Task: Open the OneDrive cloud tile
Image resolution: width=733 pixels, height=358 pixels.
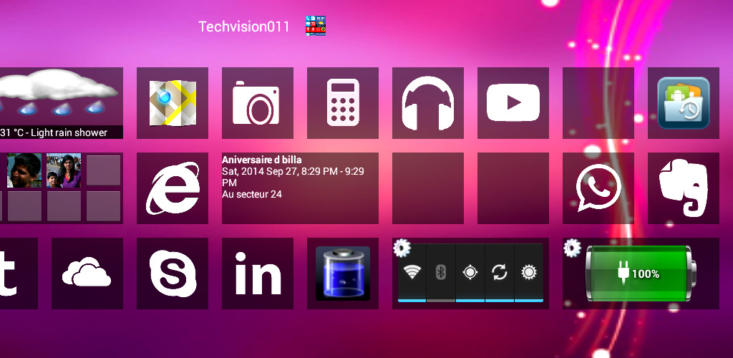Action: point(87,274)
